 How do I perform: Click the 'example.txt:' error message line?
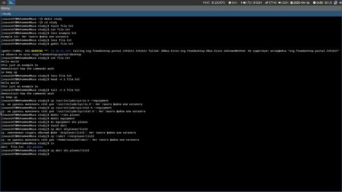(35, 37)
